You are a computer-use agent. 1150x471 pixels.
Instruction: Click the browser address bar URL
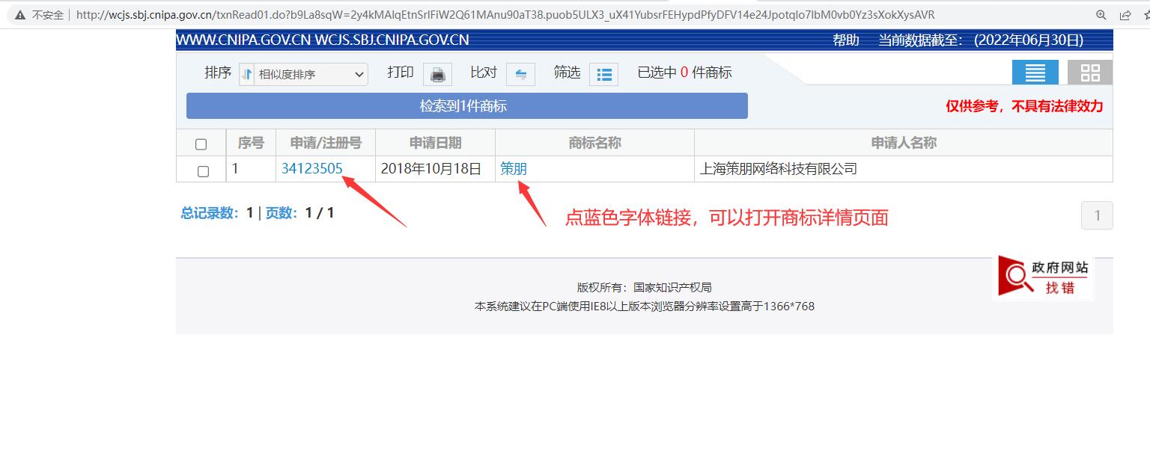pos(505,15)
